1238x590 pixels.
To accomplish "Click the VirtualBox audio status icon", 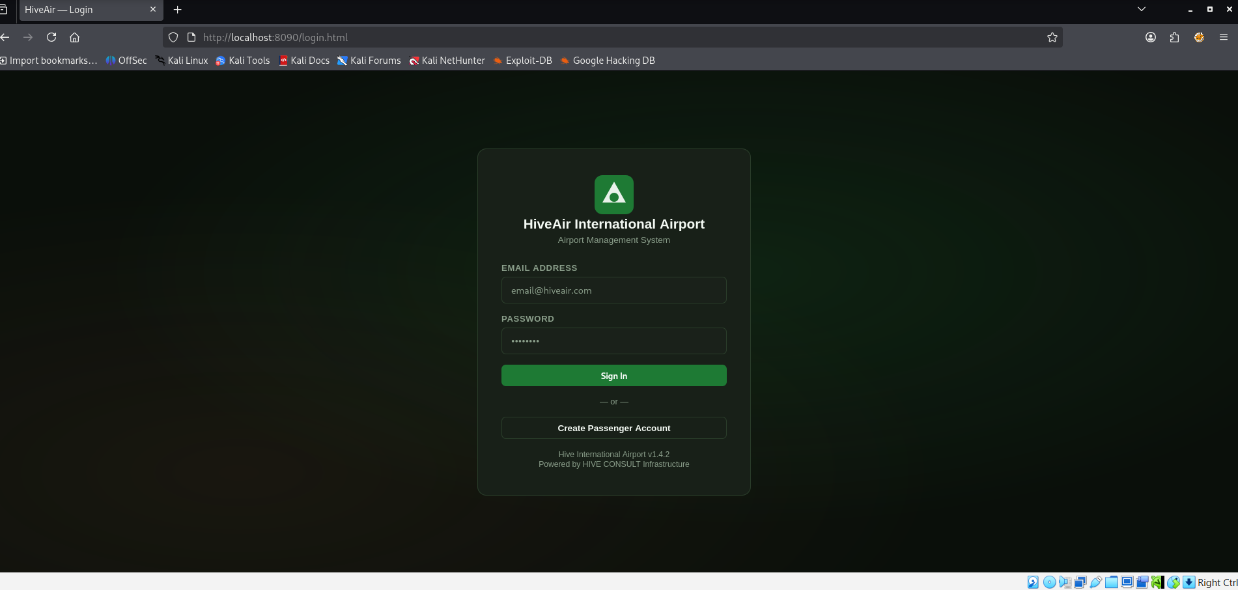I will pyautogui.click(x=1065, y=582).
